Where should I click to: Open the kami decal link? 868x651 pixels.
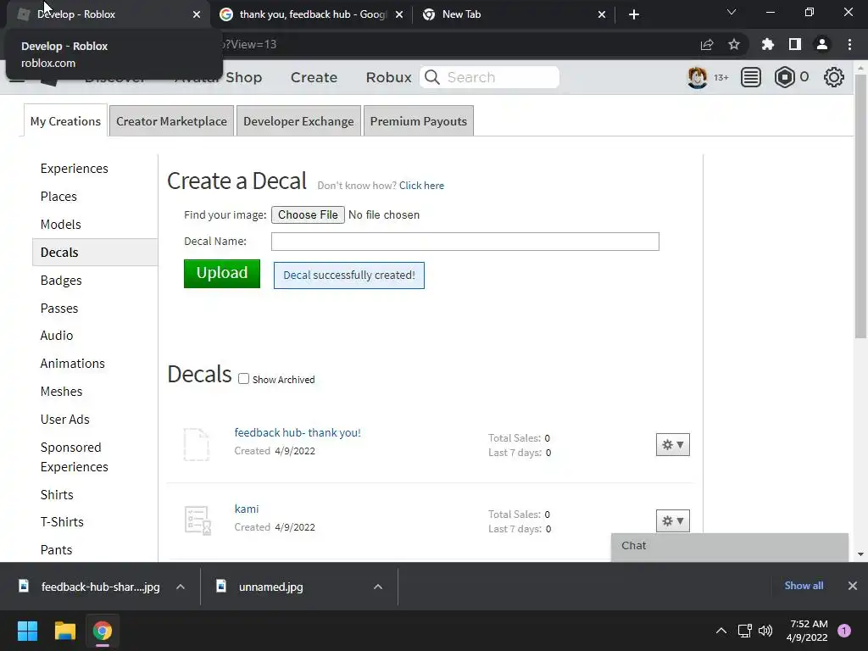pos(247,509)
